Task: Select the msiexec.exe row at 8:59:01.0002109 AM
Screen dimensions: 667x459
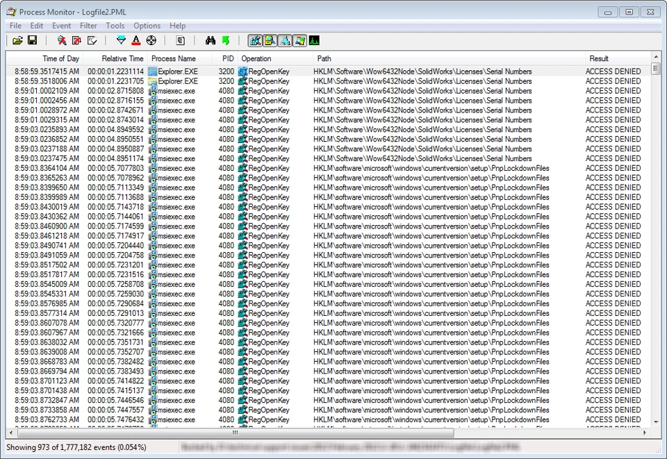Action: (x=329, y=91)
